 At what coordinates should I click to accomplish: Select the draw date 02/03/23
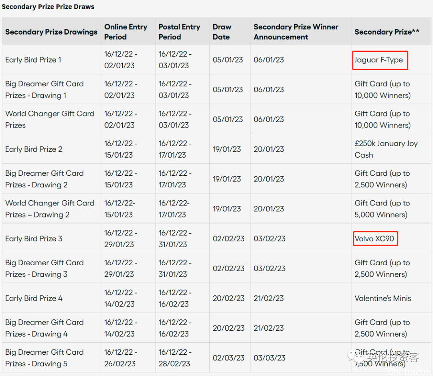tap(229, 358)
